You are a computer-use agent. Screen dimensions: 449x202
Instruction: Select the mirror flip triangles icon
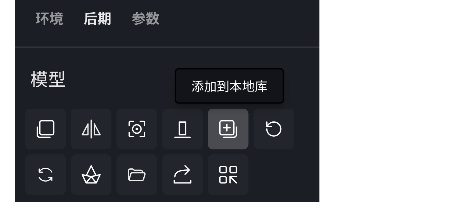click(91, 129)
